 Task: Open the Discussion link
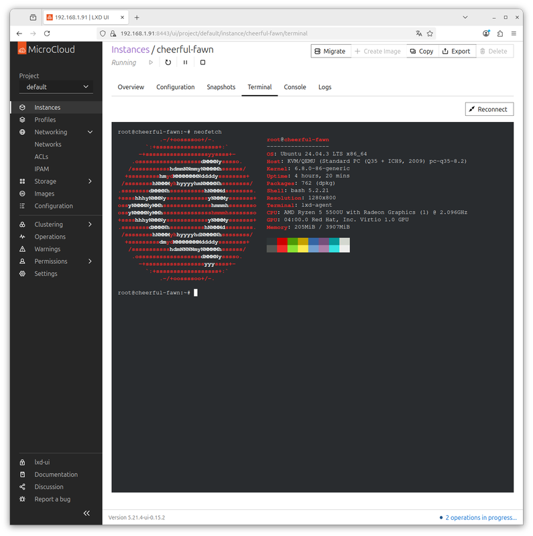click(56, 487)
